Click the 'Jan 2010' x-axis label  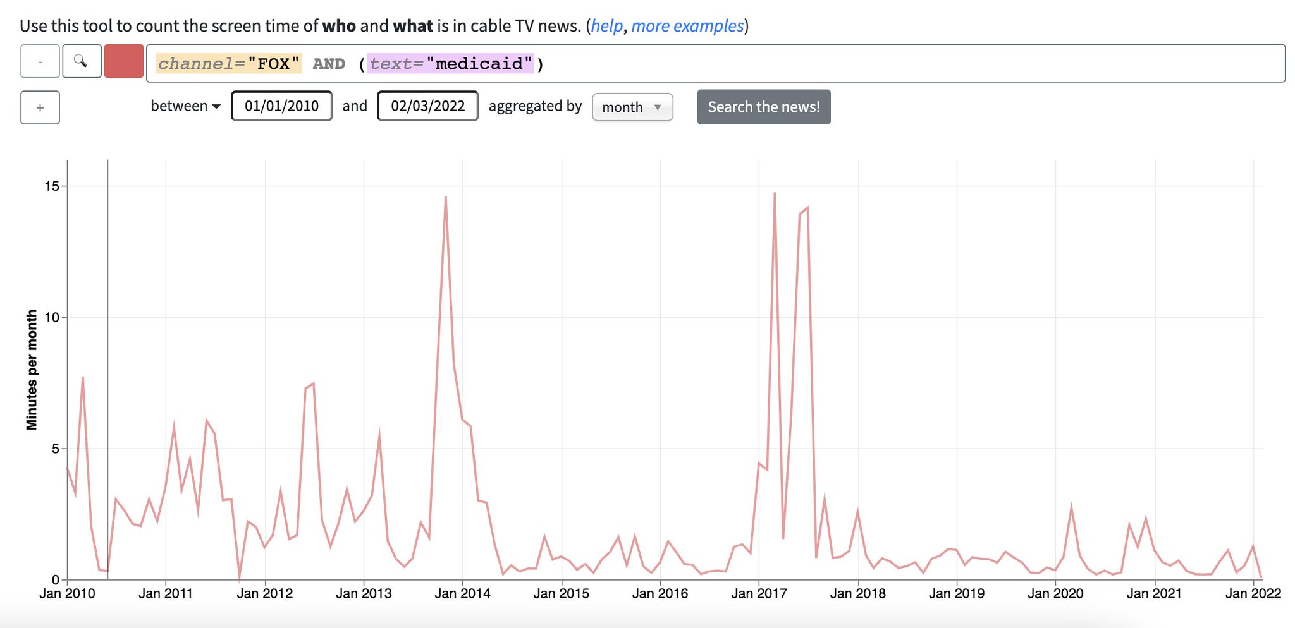67,593
